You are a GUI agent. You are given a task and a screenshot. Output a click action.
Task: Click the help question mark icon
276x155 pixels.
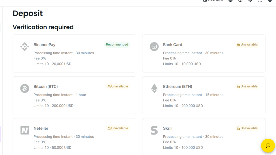click(x=240, y=1)
